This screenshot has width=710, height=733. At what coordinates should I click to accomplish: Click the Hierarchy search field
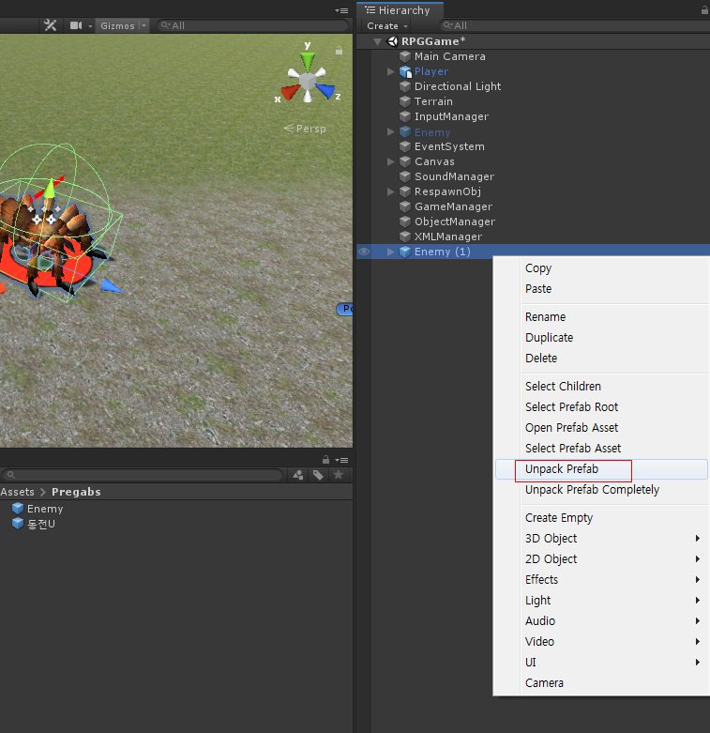[574, 25]
